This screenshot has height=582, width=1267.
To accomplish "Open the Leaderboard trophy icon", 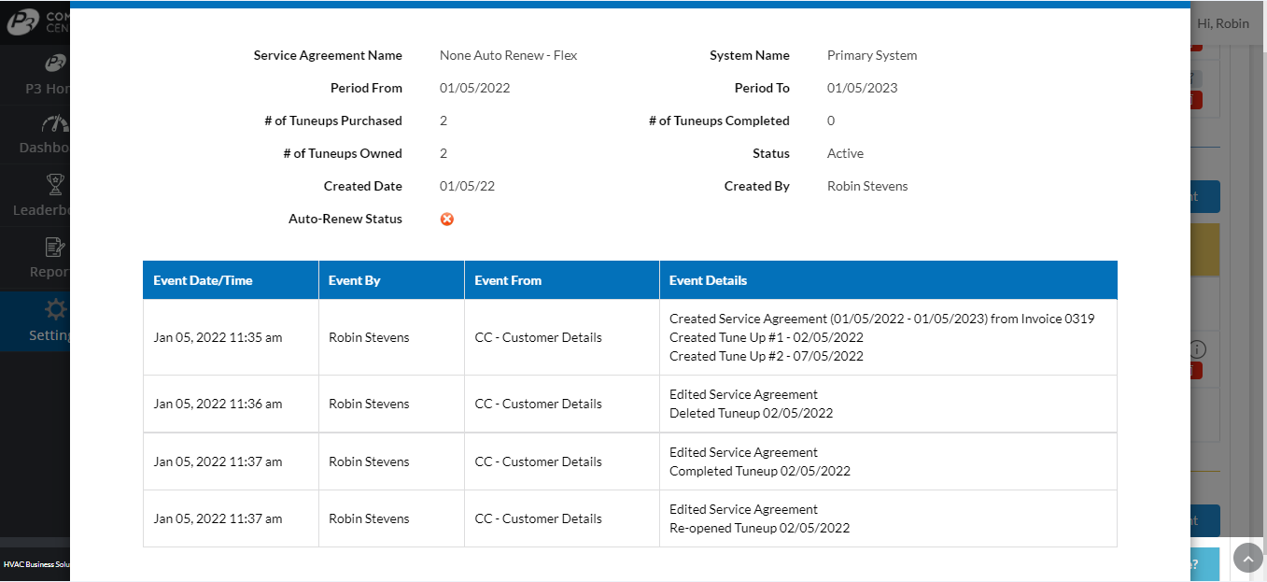I will [x=55, y=185].
